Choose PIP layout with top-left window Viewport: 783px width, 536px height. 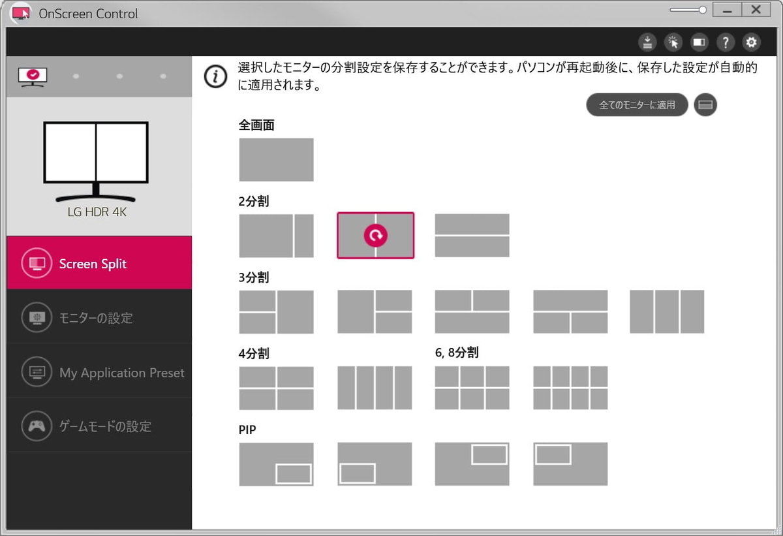click(x=570, y=464)
